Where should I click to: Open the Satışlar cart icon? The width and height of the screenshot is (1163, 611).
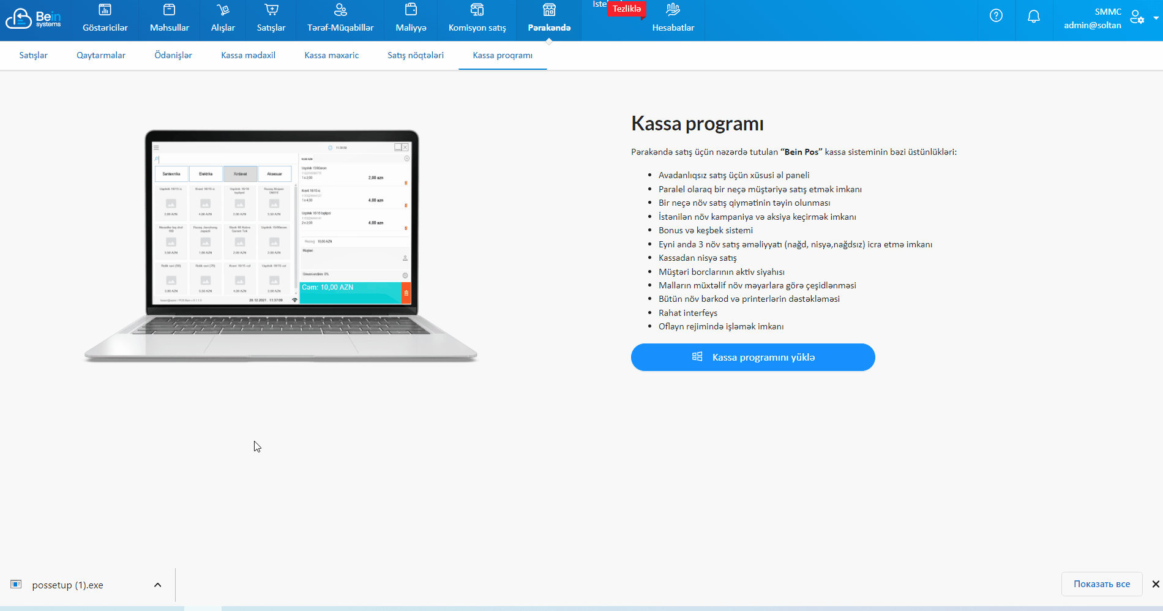pyautogui.click(x=271, y=10)
